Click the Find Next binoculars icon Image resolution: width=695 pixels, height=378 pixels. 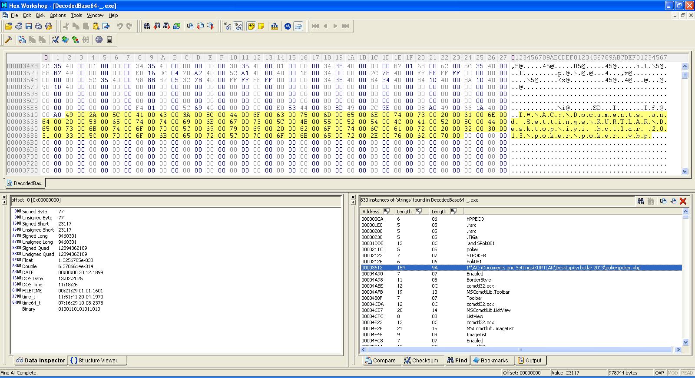pos(167,26)
